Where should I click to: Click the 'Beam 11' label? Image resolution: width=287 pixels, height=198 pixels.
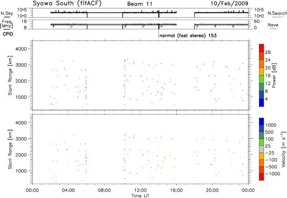140,4
